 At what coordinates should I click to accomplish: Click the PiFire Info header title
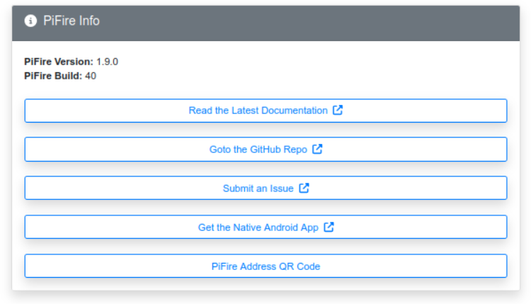pos(72,21)
